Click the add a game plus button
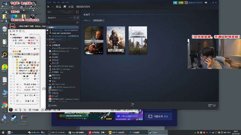Image resolution: width=241 pixels, height=135 pixels. [49, 106]
